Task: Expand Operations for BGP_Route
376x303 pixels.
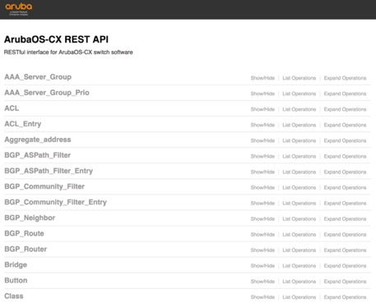Action: [345, 235]
